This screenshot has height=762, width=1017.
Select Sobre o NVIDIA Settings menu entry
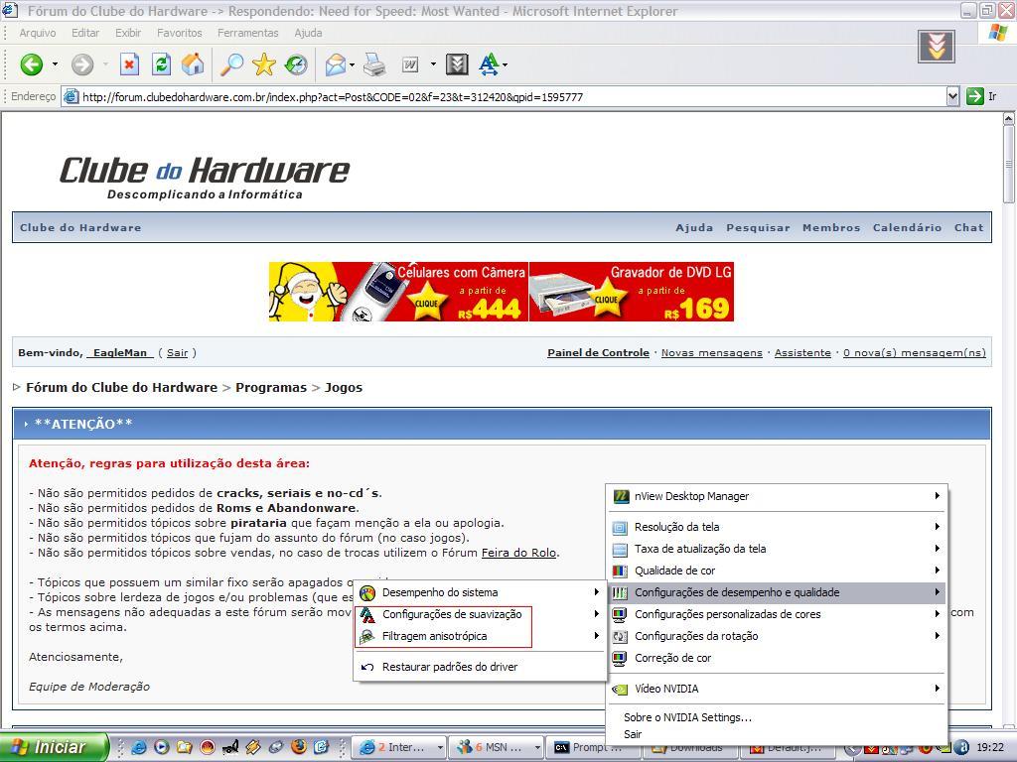(687, 717)
